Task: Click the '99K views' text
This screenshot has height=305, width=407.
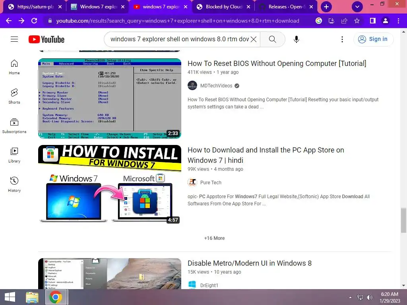Action: [198, 169]
